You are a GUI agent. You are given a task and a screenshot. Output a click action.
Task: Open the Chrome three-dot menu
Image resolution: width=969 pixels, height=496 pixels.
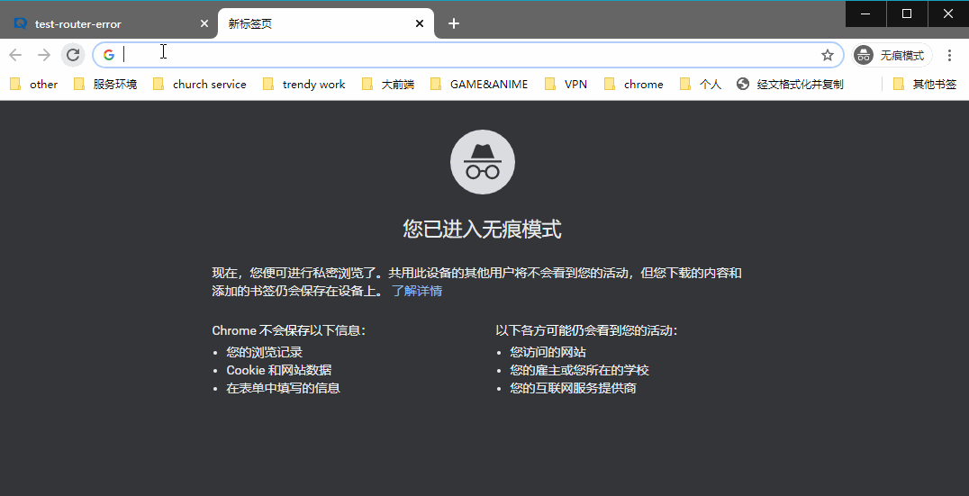pyautogui.click(x=950, y=55)
